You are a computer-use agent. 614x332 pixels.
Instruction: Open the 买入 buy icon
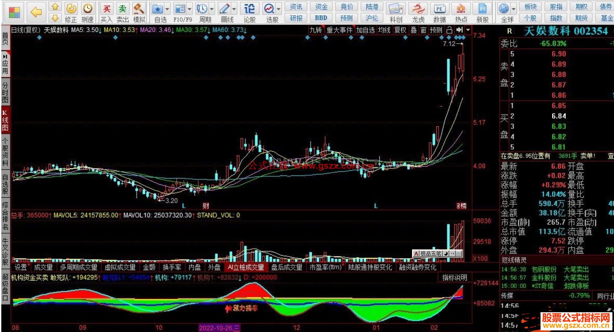click(106, 9)
